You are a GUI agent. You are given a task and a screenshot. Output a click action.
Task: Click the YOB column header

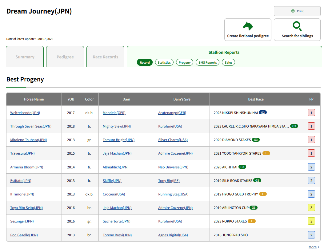(71, 99)
